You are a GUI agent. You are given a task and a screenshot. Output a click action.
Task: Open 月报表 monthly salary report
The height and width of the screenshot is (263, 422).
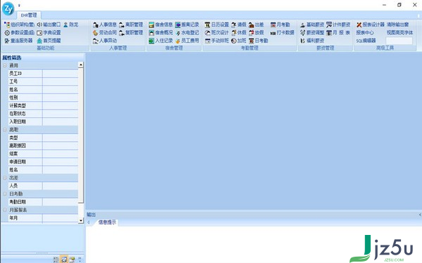[x=338, y=33]
